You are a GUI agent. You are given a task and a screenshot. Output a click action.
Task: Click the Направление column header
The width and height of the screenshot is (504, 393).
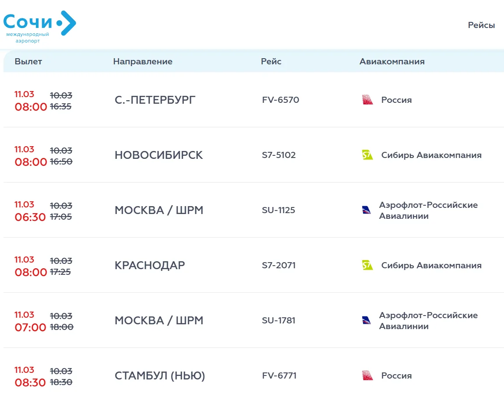coord(143,62)
